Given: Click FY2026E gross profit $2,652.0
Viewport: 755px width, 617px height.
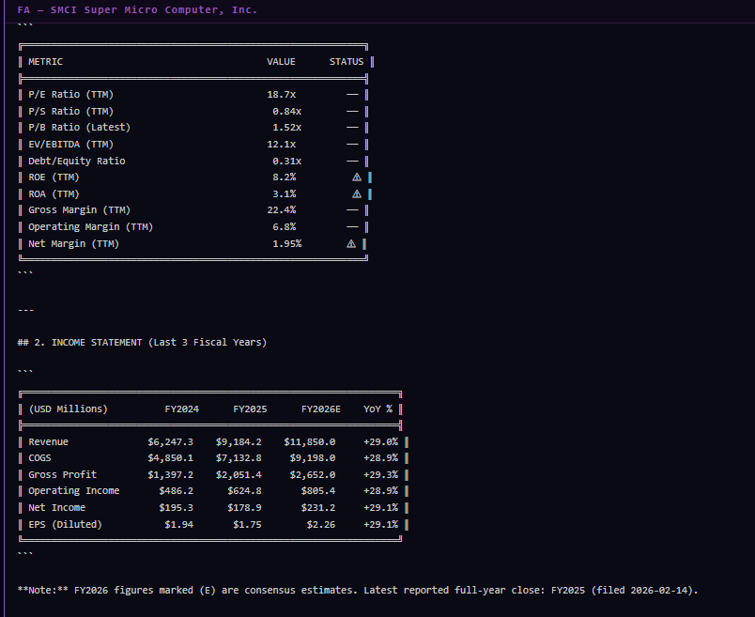Looking at the screenshot, I should click(x=313, y=475).
